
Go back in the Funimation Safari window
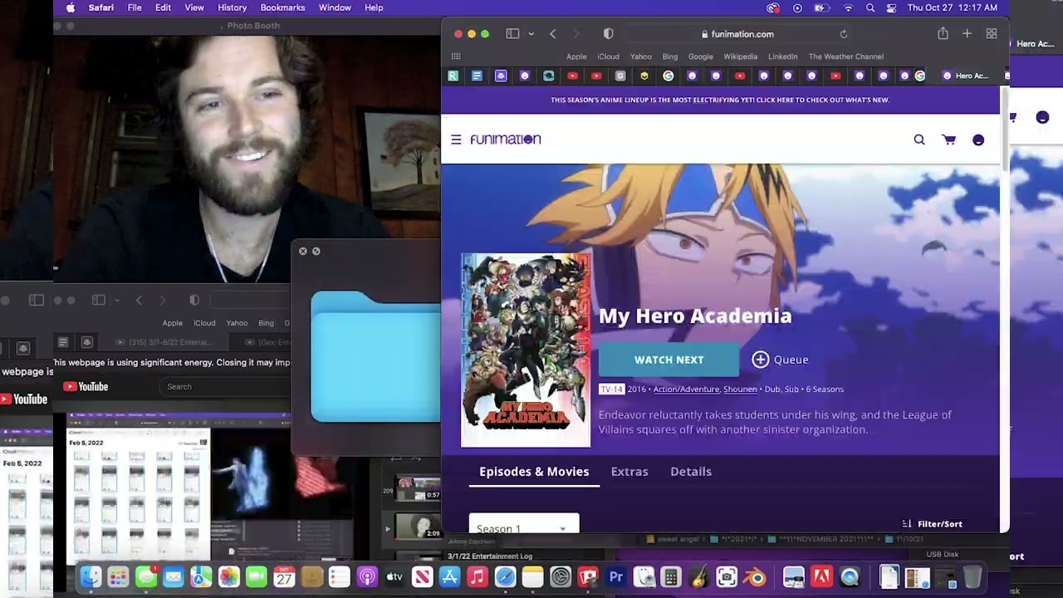(553, 34)
